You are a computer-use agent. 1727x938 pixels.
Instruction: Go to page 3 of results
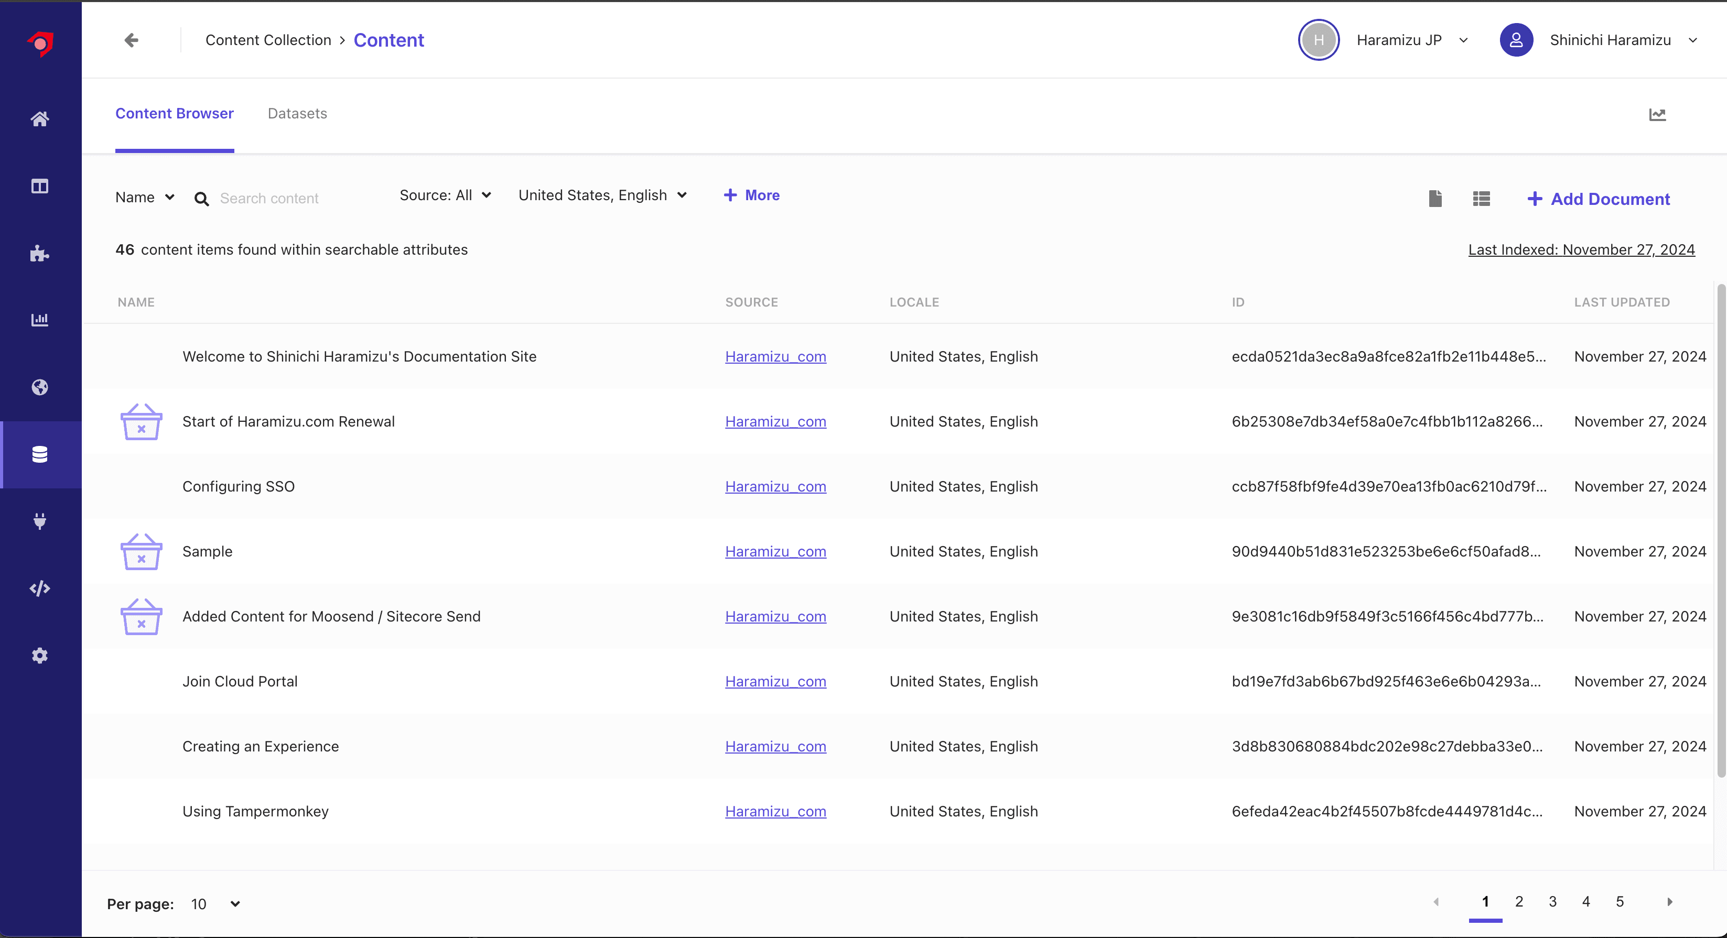(1552, 901)
